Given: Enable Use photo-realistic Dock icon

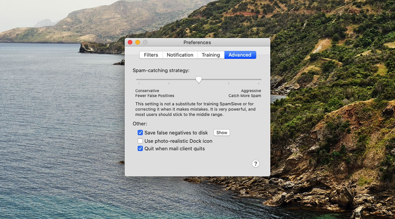Looking at the screenshot, I should (140, 141).
